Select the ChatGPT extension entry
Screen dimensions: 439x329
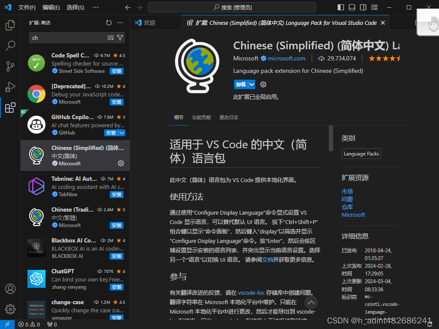75,279
